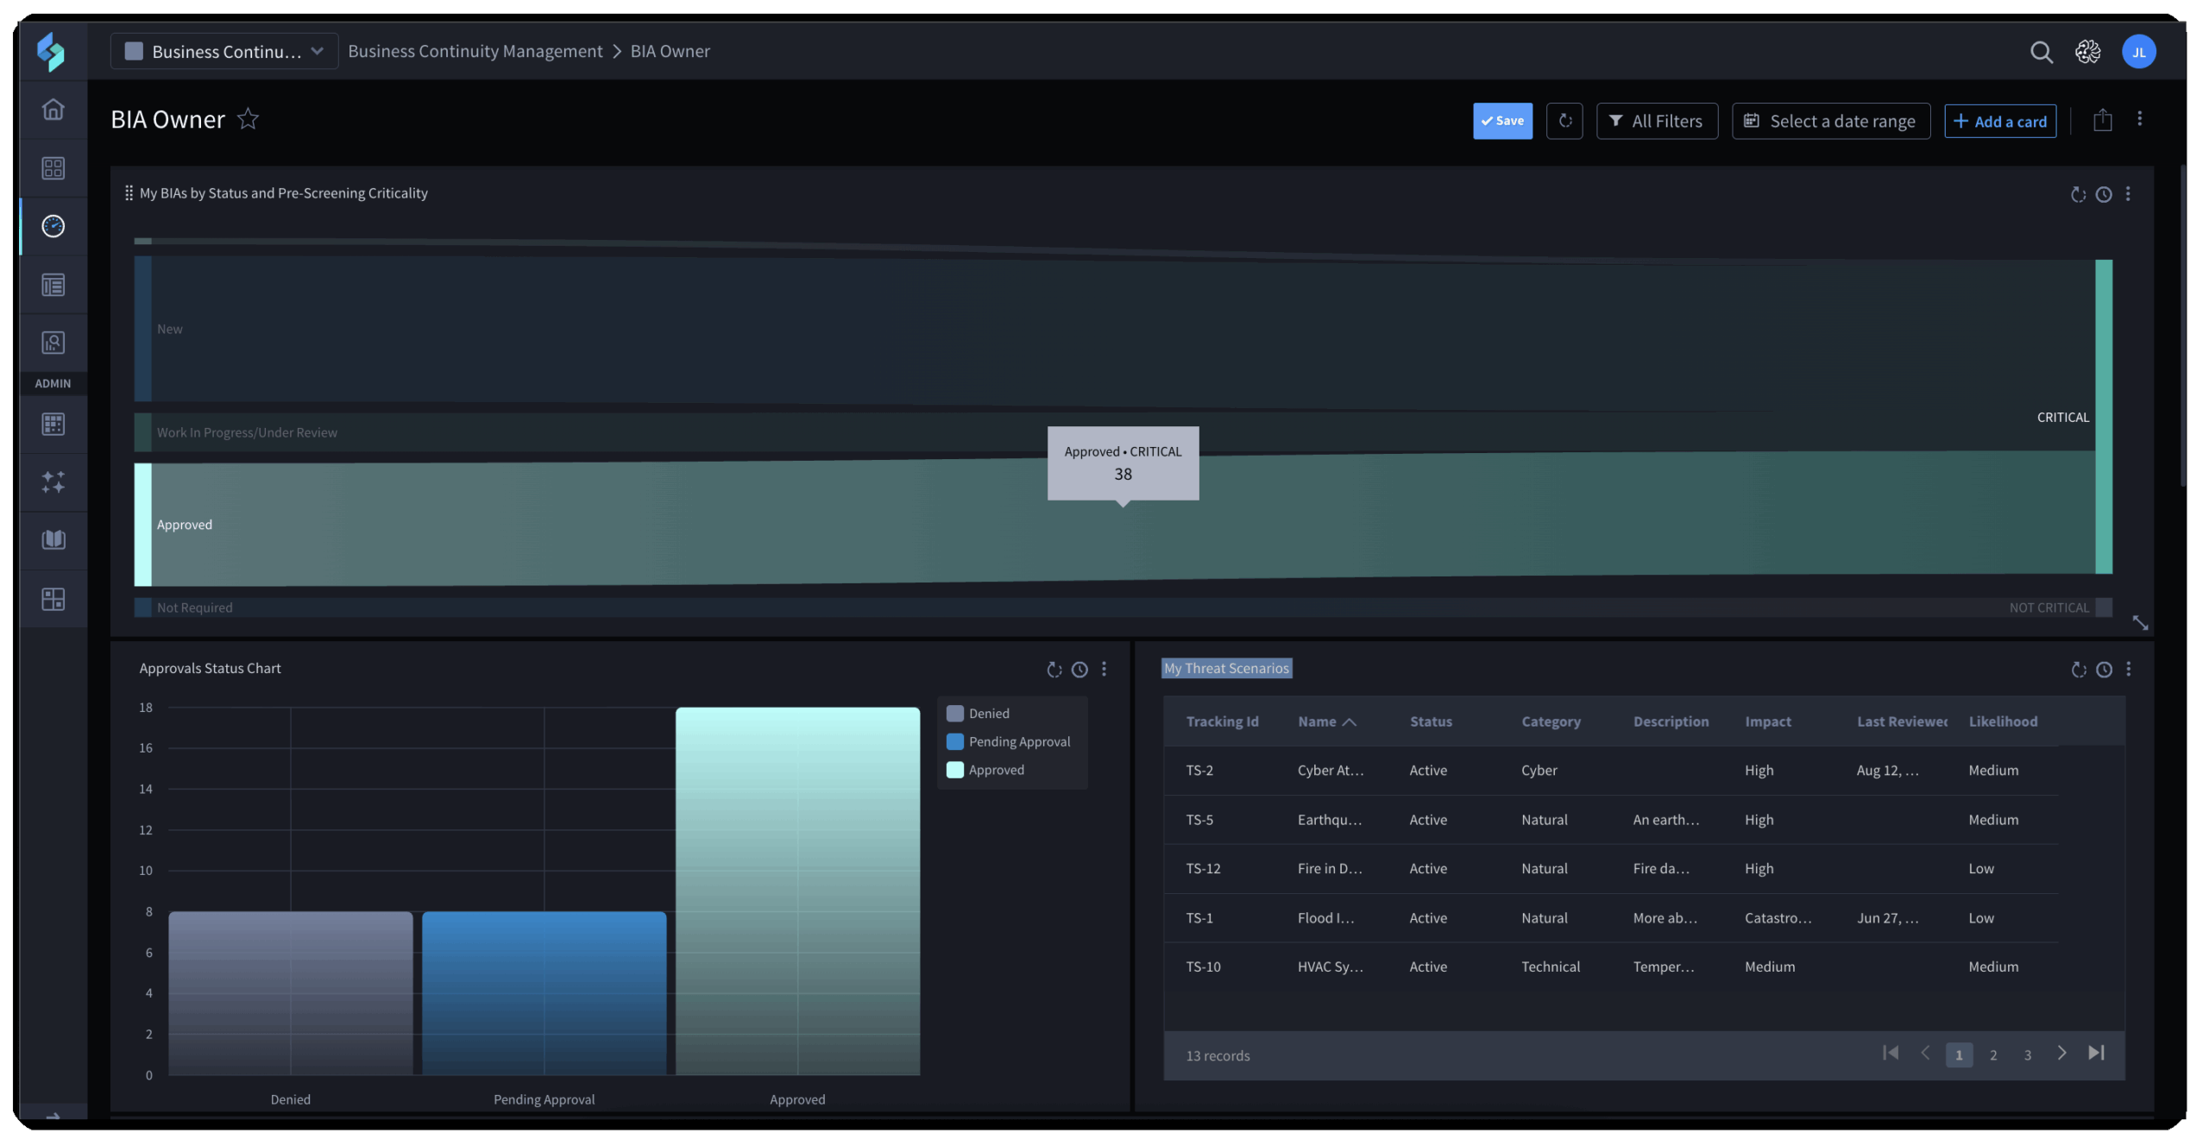
Task: Open the search magnifier icon
Action: 2041,52
